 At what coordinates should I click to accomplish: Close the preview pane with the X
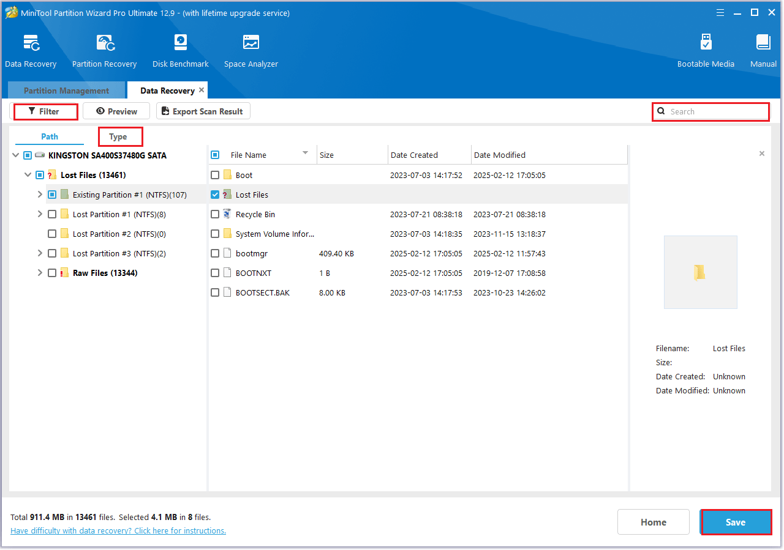762,154
